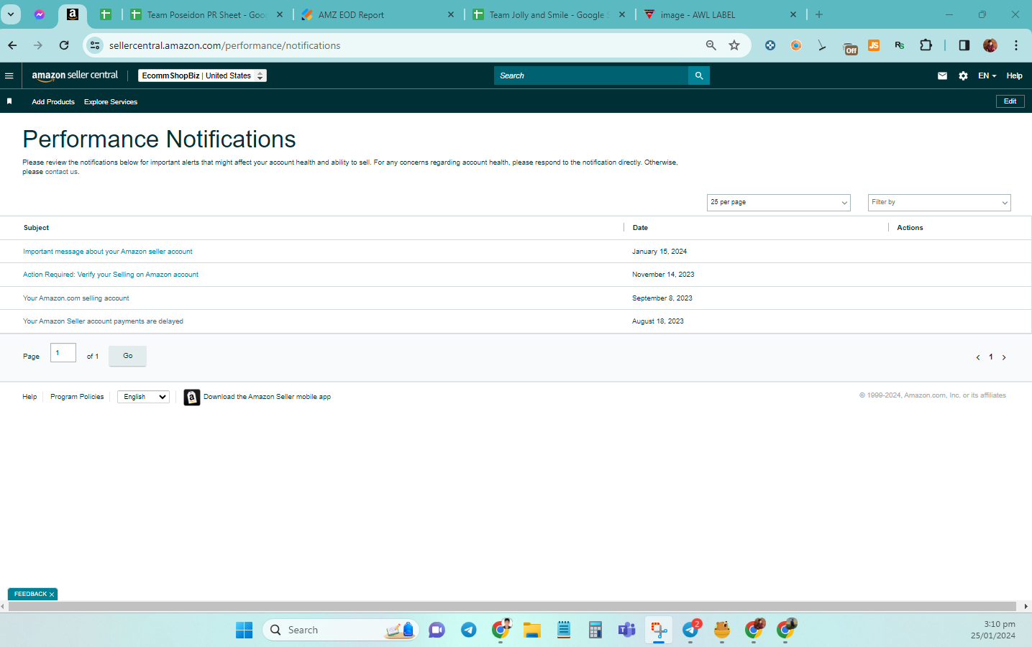Click the bookmark icon beside Add Products

[x=9, y=101]
